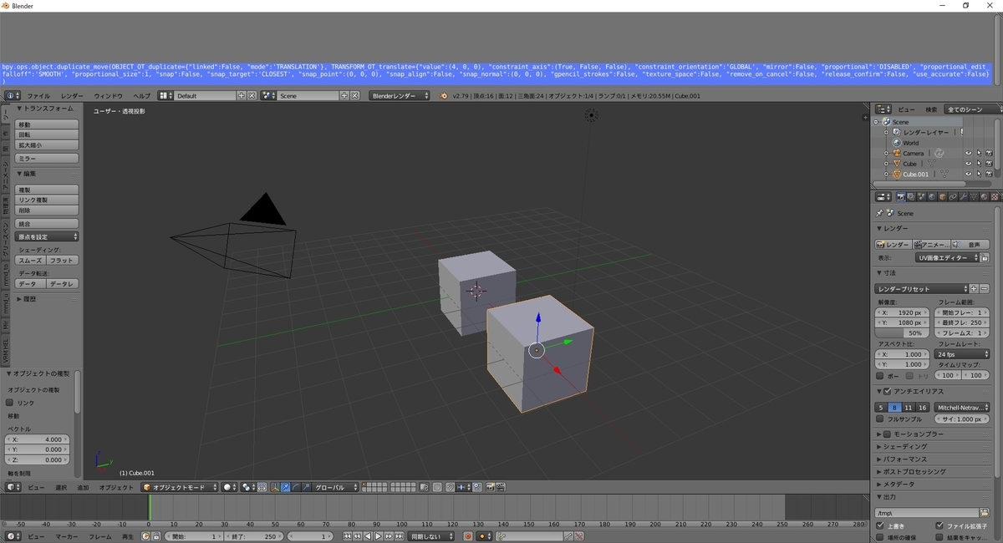Click the add render preset plus icon
Image resolution: width=1003 pixels, height=543 pixels.
(x=974, y=288)
